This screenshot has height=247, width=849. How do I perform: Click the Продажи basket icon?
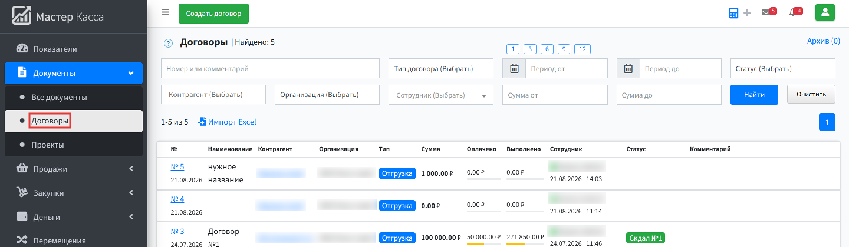pyautogui.click(x=22, y=169)
